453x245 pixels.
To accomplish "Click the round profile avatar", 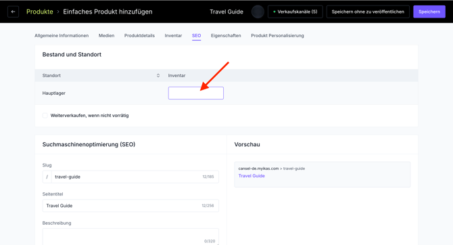I will (258, 12).
